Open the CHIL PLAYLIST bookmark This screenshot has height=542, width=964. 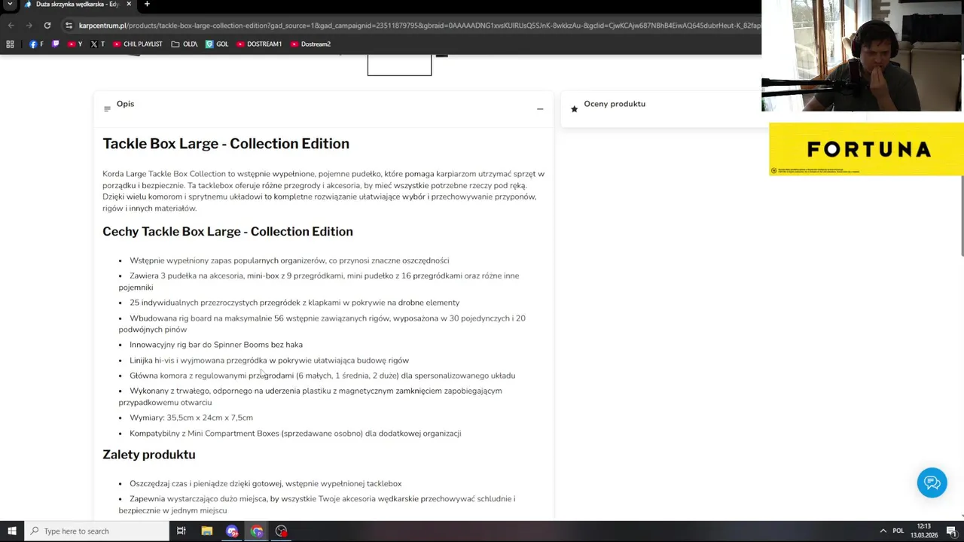pyautogui.click(x=137, y=44)
